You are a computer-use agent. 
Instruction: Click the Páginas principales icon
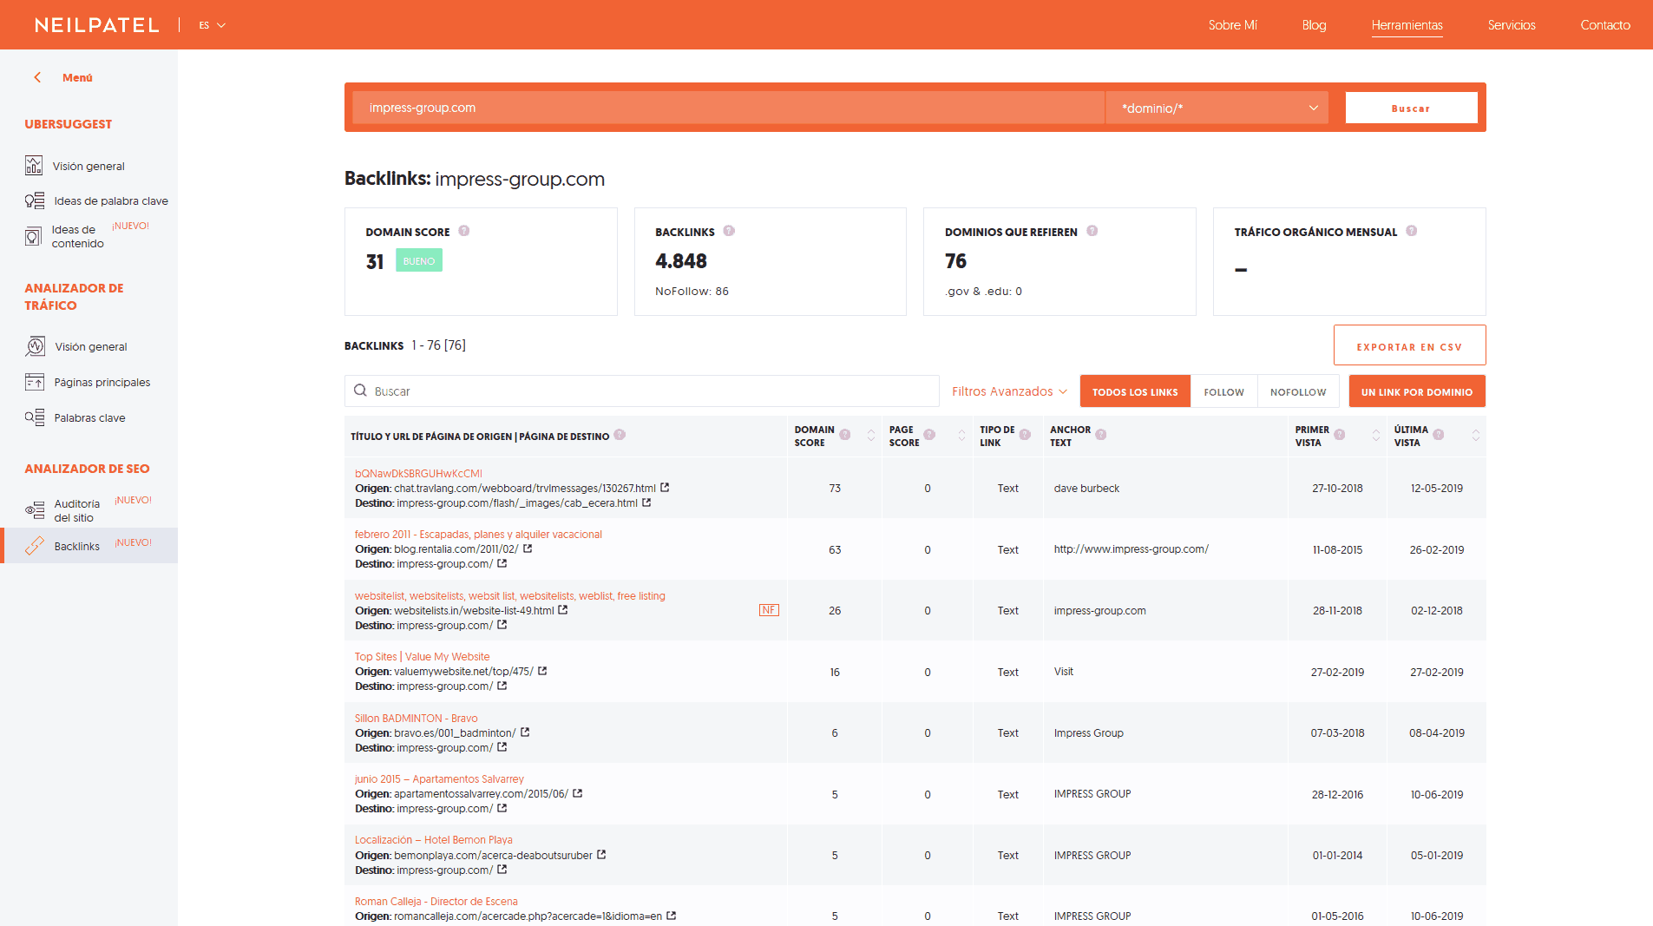[35, 382]
